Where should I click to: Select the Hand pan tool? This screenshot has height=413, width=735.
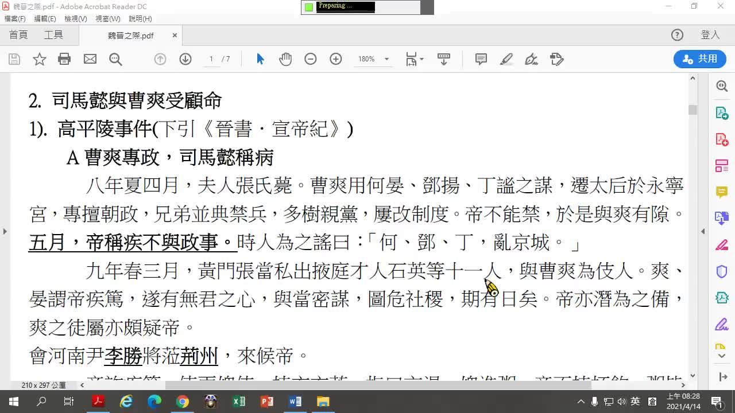pyautogui.click(x=285, y=59)
